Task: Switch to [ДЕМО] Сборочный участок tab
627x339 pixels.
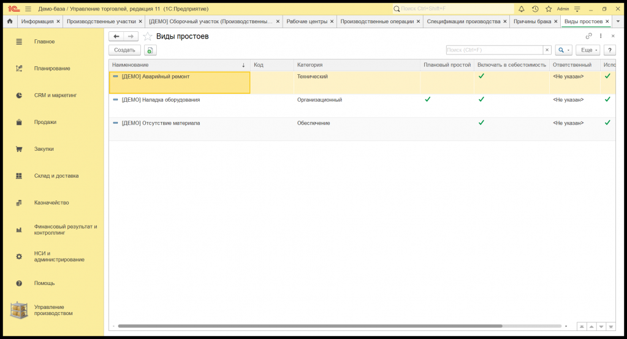Action: (210, 21)
